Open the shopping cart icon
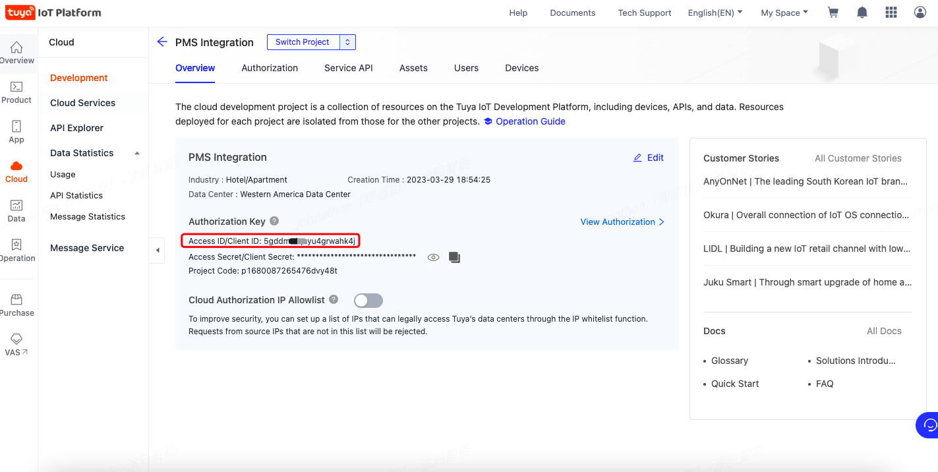Screen dimensions: 938x472 coord(833,13)
